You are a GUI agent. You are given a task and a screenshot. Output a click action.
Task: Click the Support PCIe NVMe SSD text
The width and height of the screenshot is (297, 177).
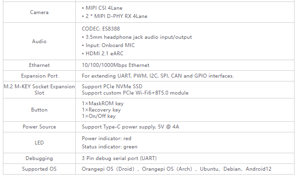[x=112, y=86]
